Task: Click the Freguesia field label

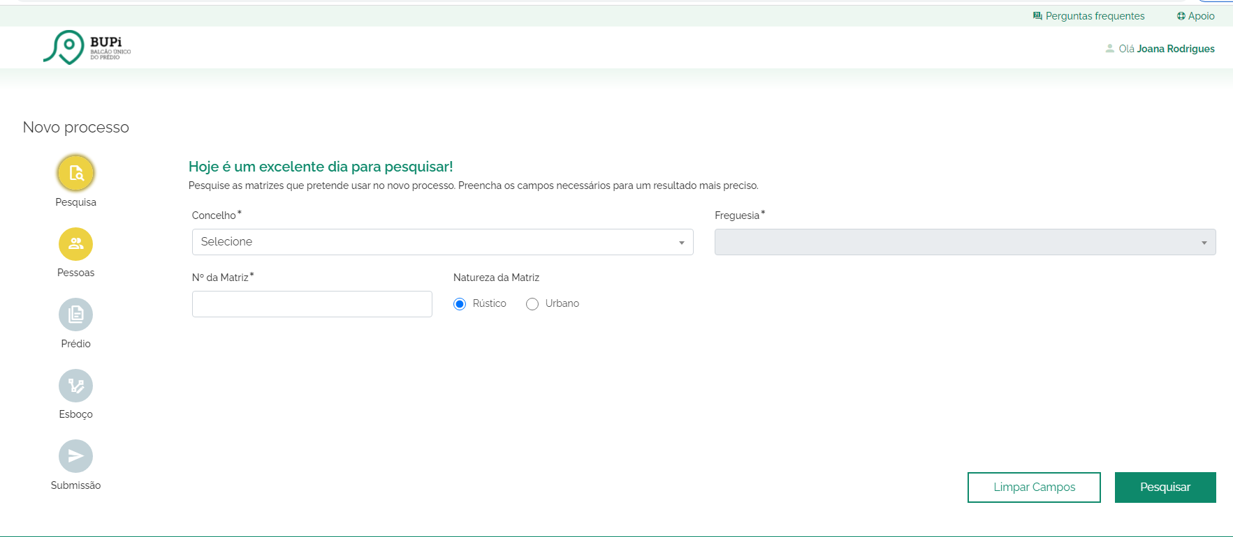Action: click(737, 215)
